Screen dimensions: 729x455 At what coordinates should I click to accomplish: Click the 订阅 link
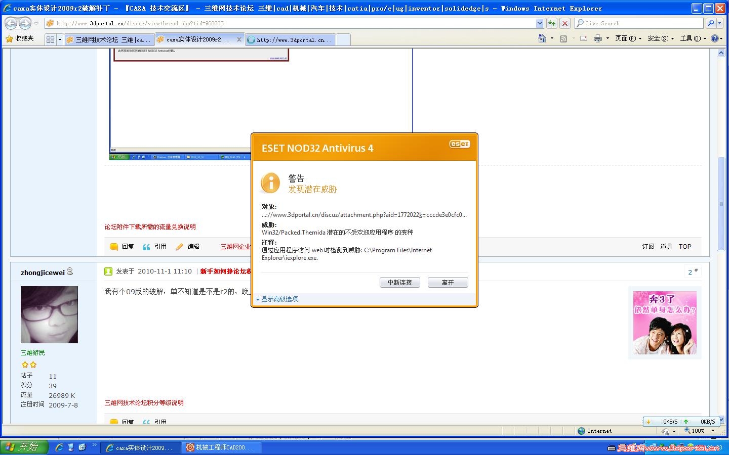[x=649, y=247]
